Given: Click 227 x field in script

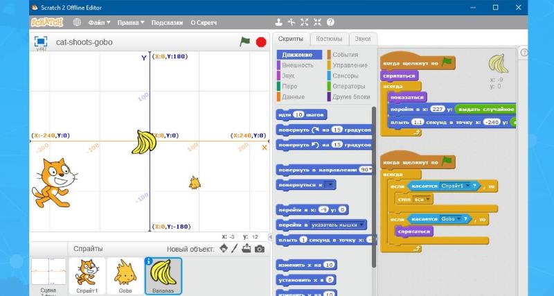Looking at the screenshot, I should 438,110.
